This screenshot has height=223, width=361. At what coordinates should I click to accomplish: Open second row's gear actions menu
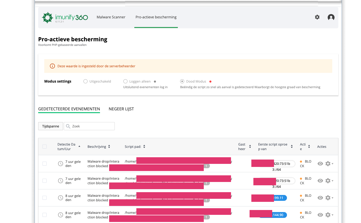[329, 181]
